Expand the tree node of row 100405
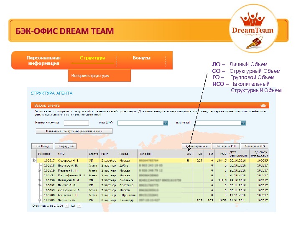Screen dimensions: 301x226 [x=40, y=200]
